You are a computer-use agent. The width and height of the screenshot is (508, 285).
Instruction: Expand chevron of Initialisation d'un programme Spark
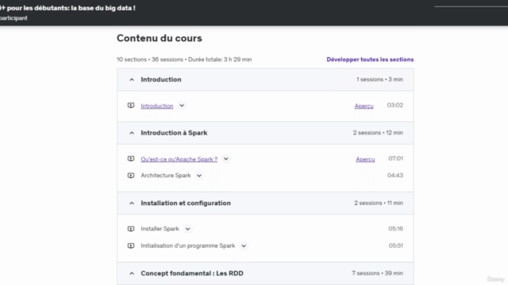point(244,245)
